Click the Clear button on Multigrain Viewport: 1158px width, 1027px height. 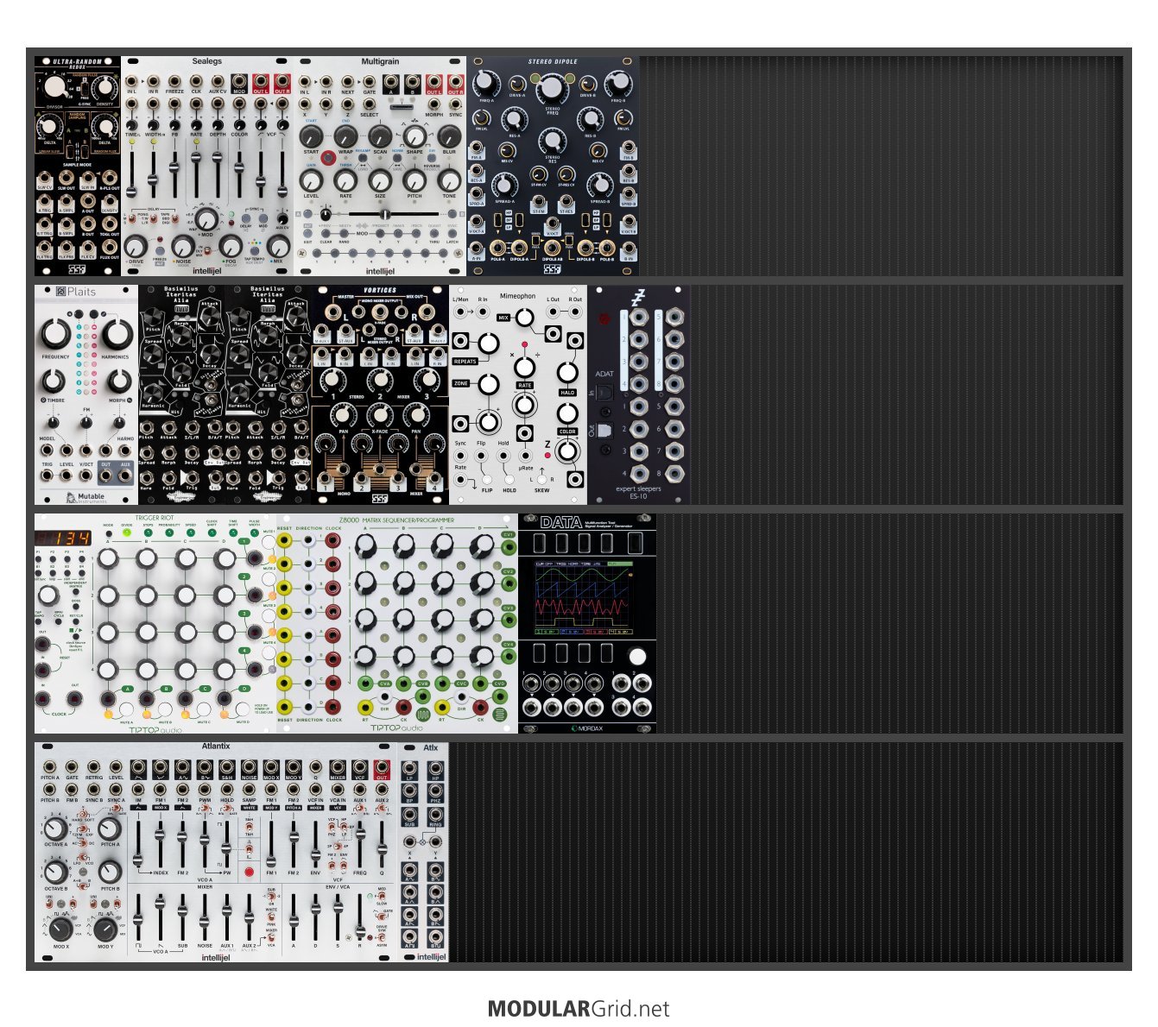pos(326,234)
